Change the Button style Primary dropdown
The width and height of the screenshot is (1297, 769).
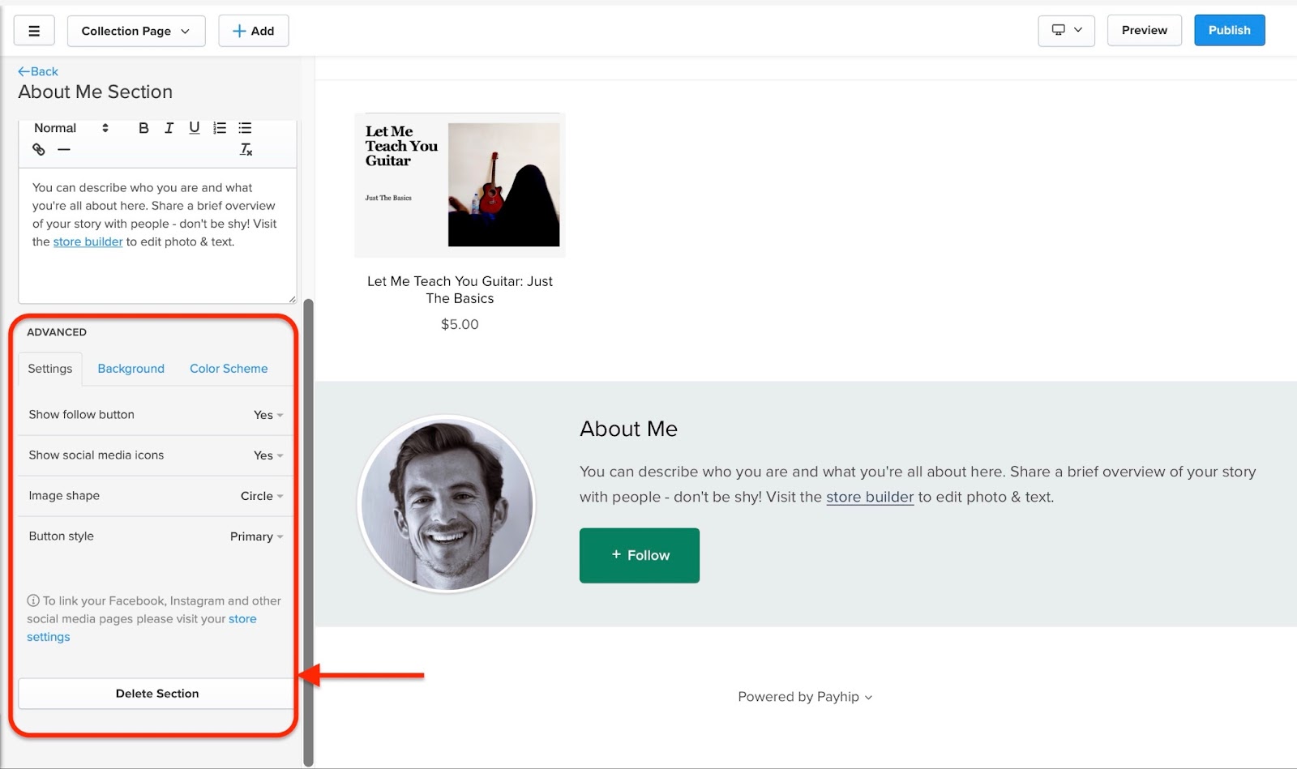[256, 536]
